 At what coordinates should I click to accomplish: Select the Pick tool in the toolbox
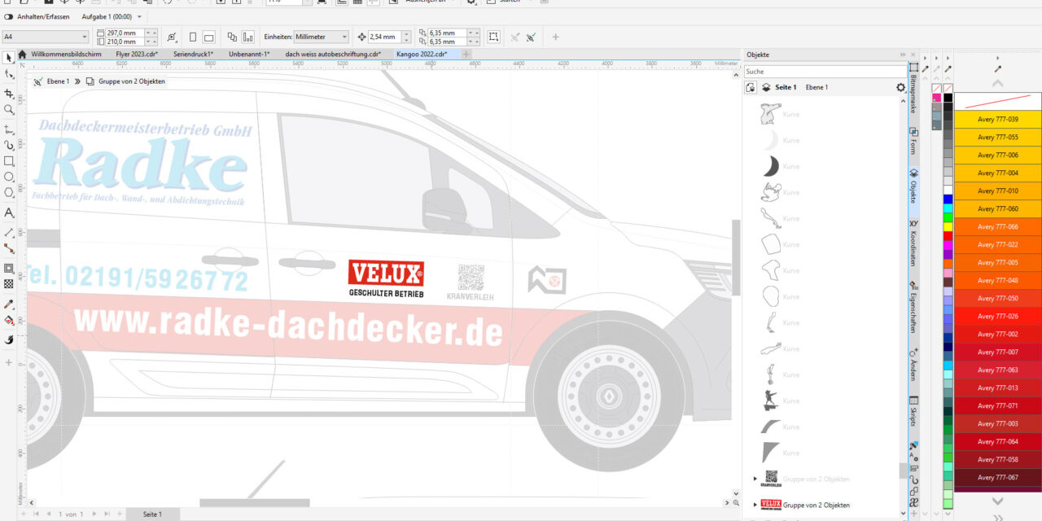(x=9, y=58)
